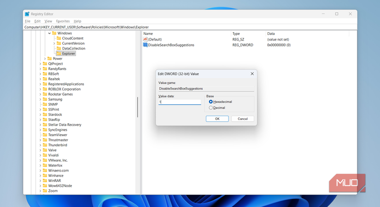The height and width of the screenshot is (207, 380).
Task: Click the (value not set) data cell
Action: point(278,40)
